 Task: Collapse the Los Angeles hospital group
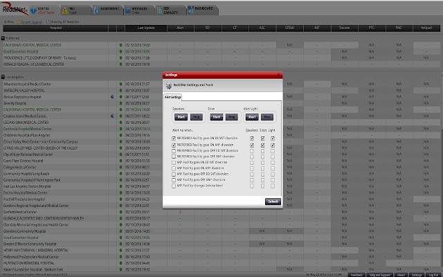pos(3,76)
